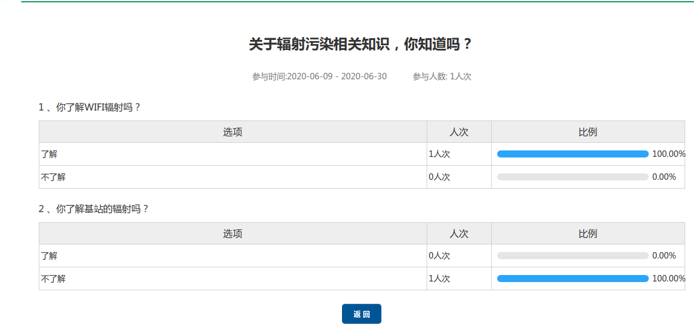The image size is (694, 332).
Task: Click the 参与人数 count text
Action: (x=442, y=76)
